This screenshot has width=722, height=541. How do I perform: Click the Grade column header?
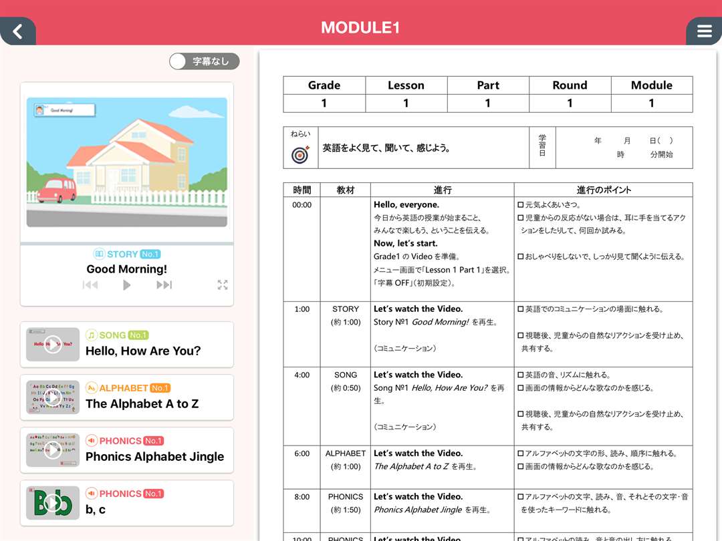pos(324,85)
